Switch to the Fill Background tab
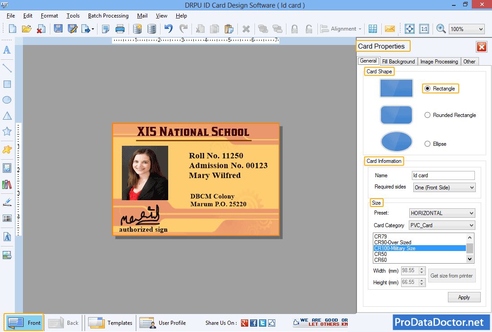The image size is (492, 332). click(x=398, y=62)
